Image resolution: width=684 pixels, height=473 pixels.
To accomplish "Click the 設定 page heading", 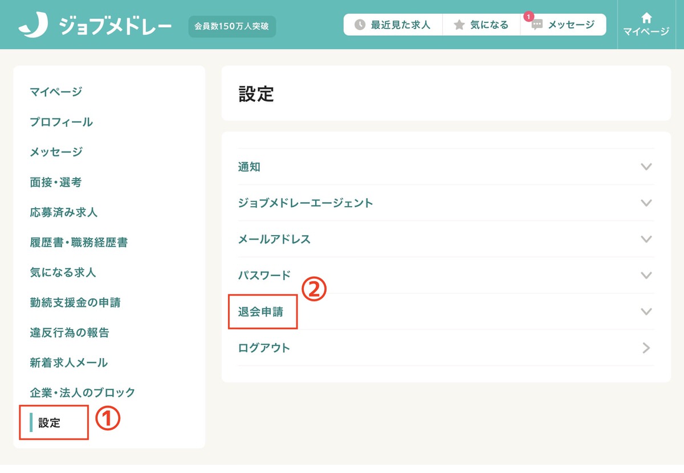I will (256, 94).
